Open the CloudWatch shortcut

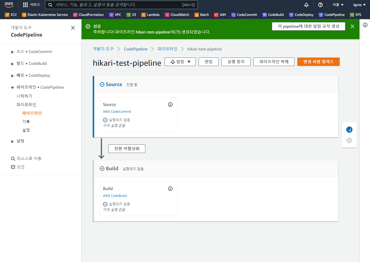point(177,15)
